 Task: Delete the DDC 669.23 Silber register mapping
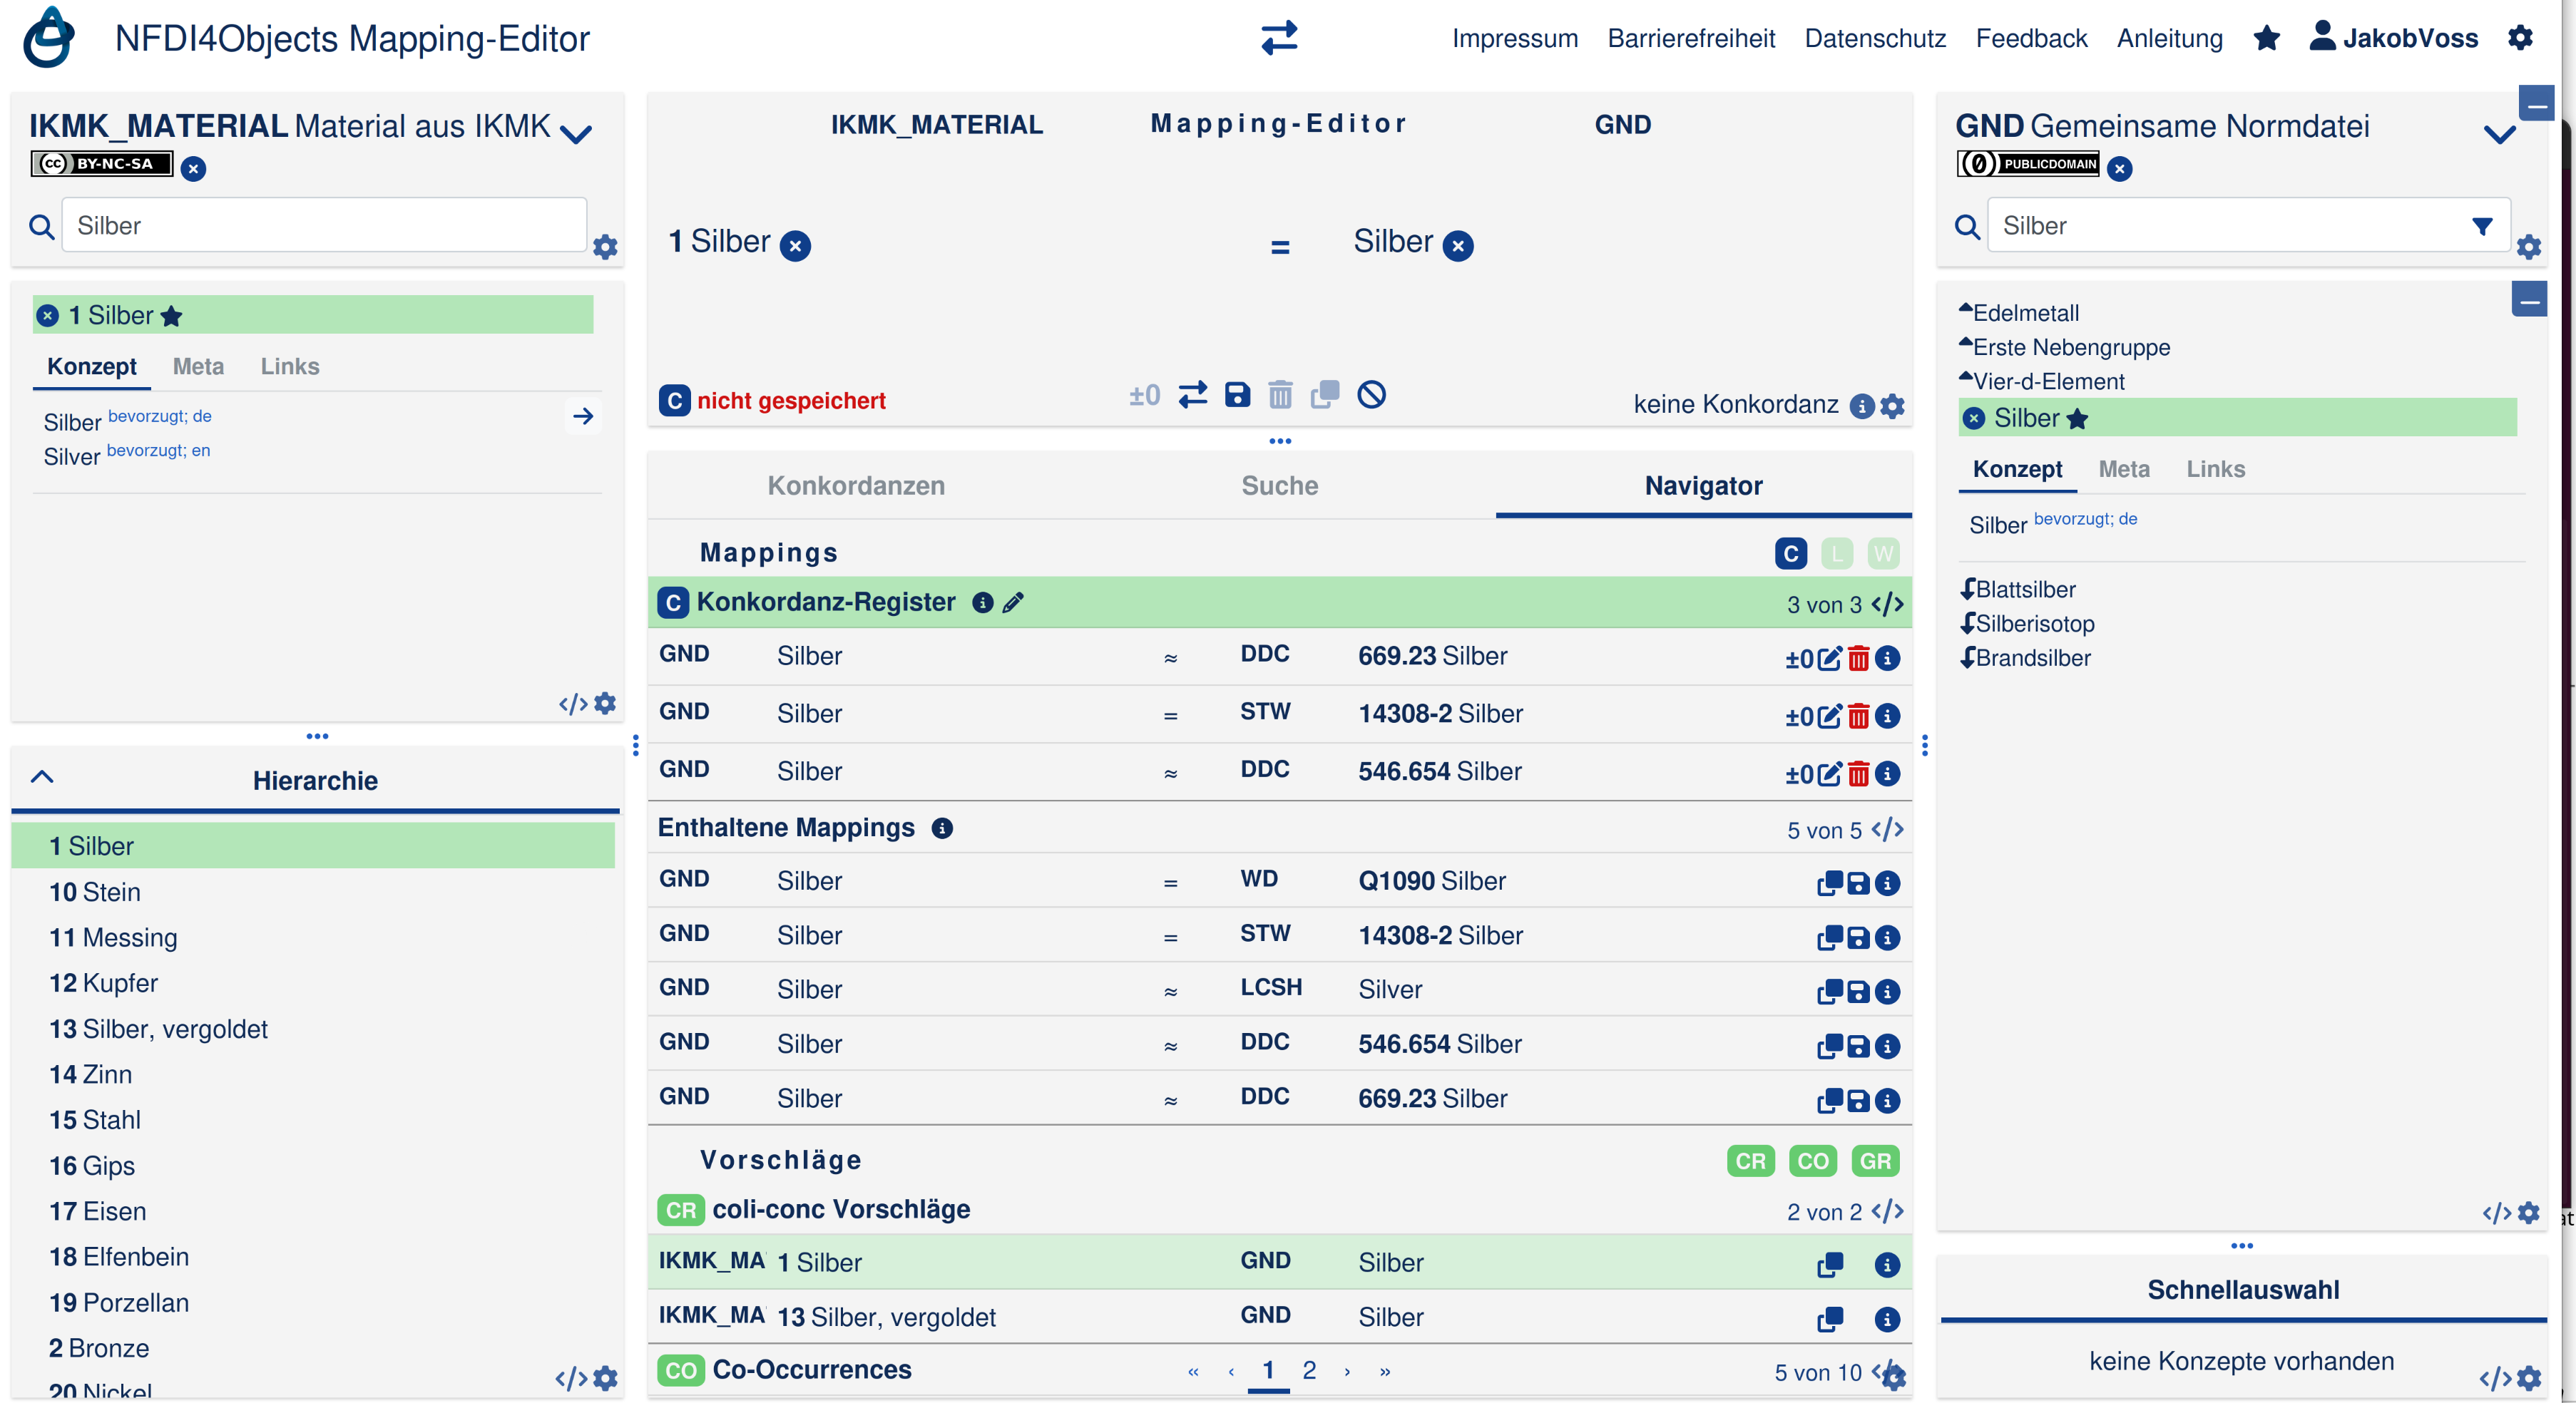tap(1858, 659)
